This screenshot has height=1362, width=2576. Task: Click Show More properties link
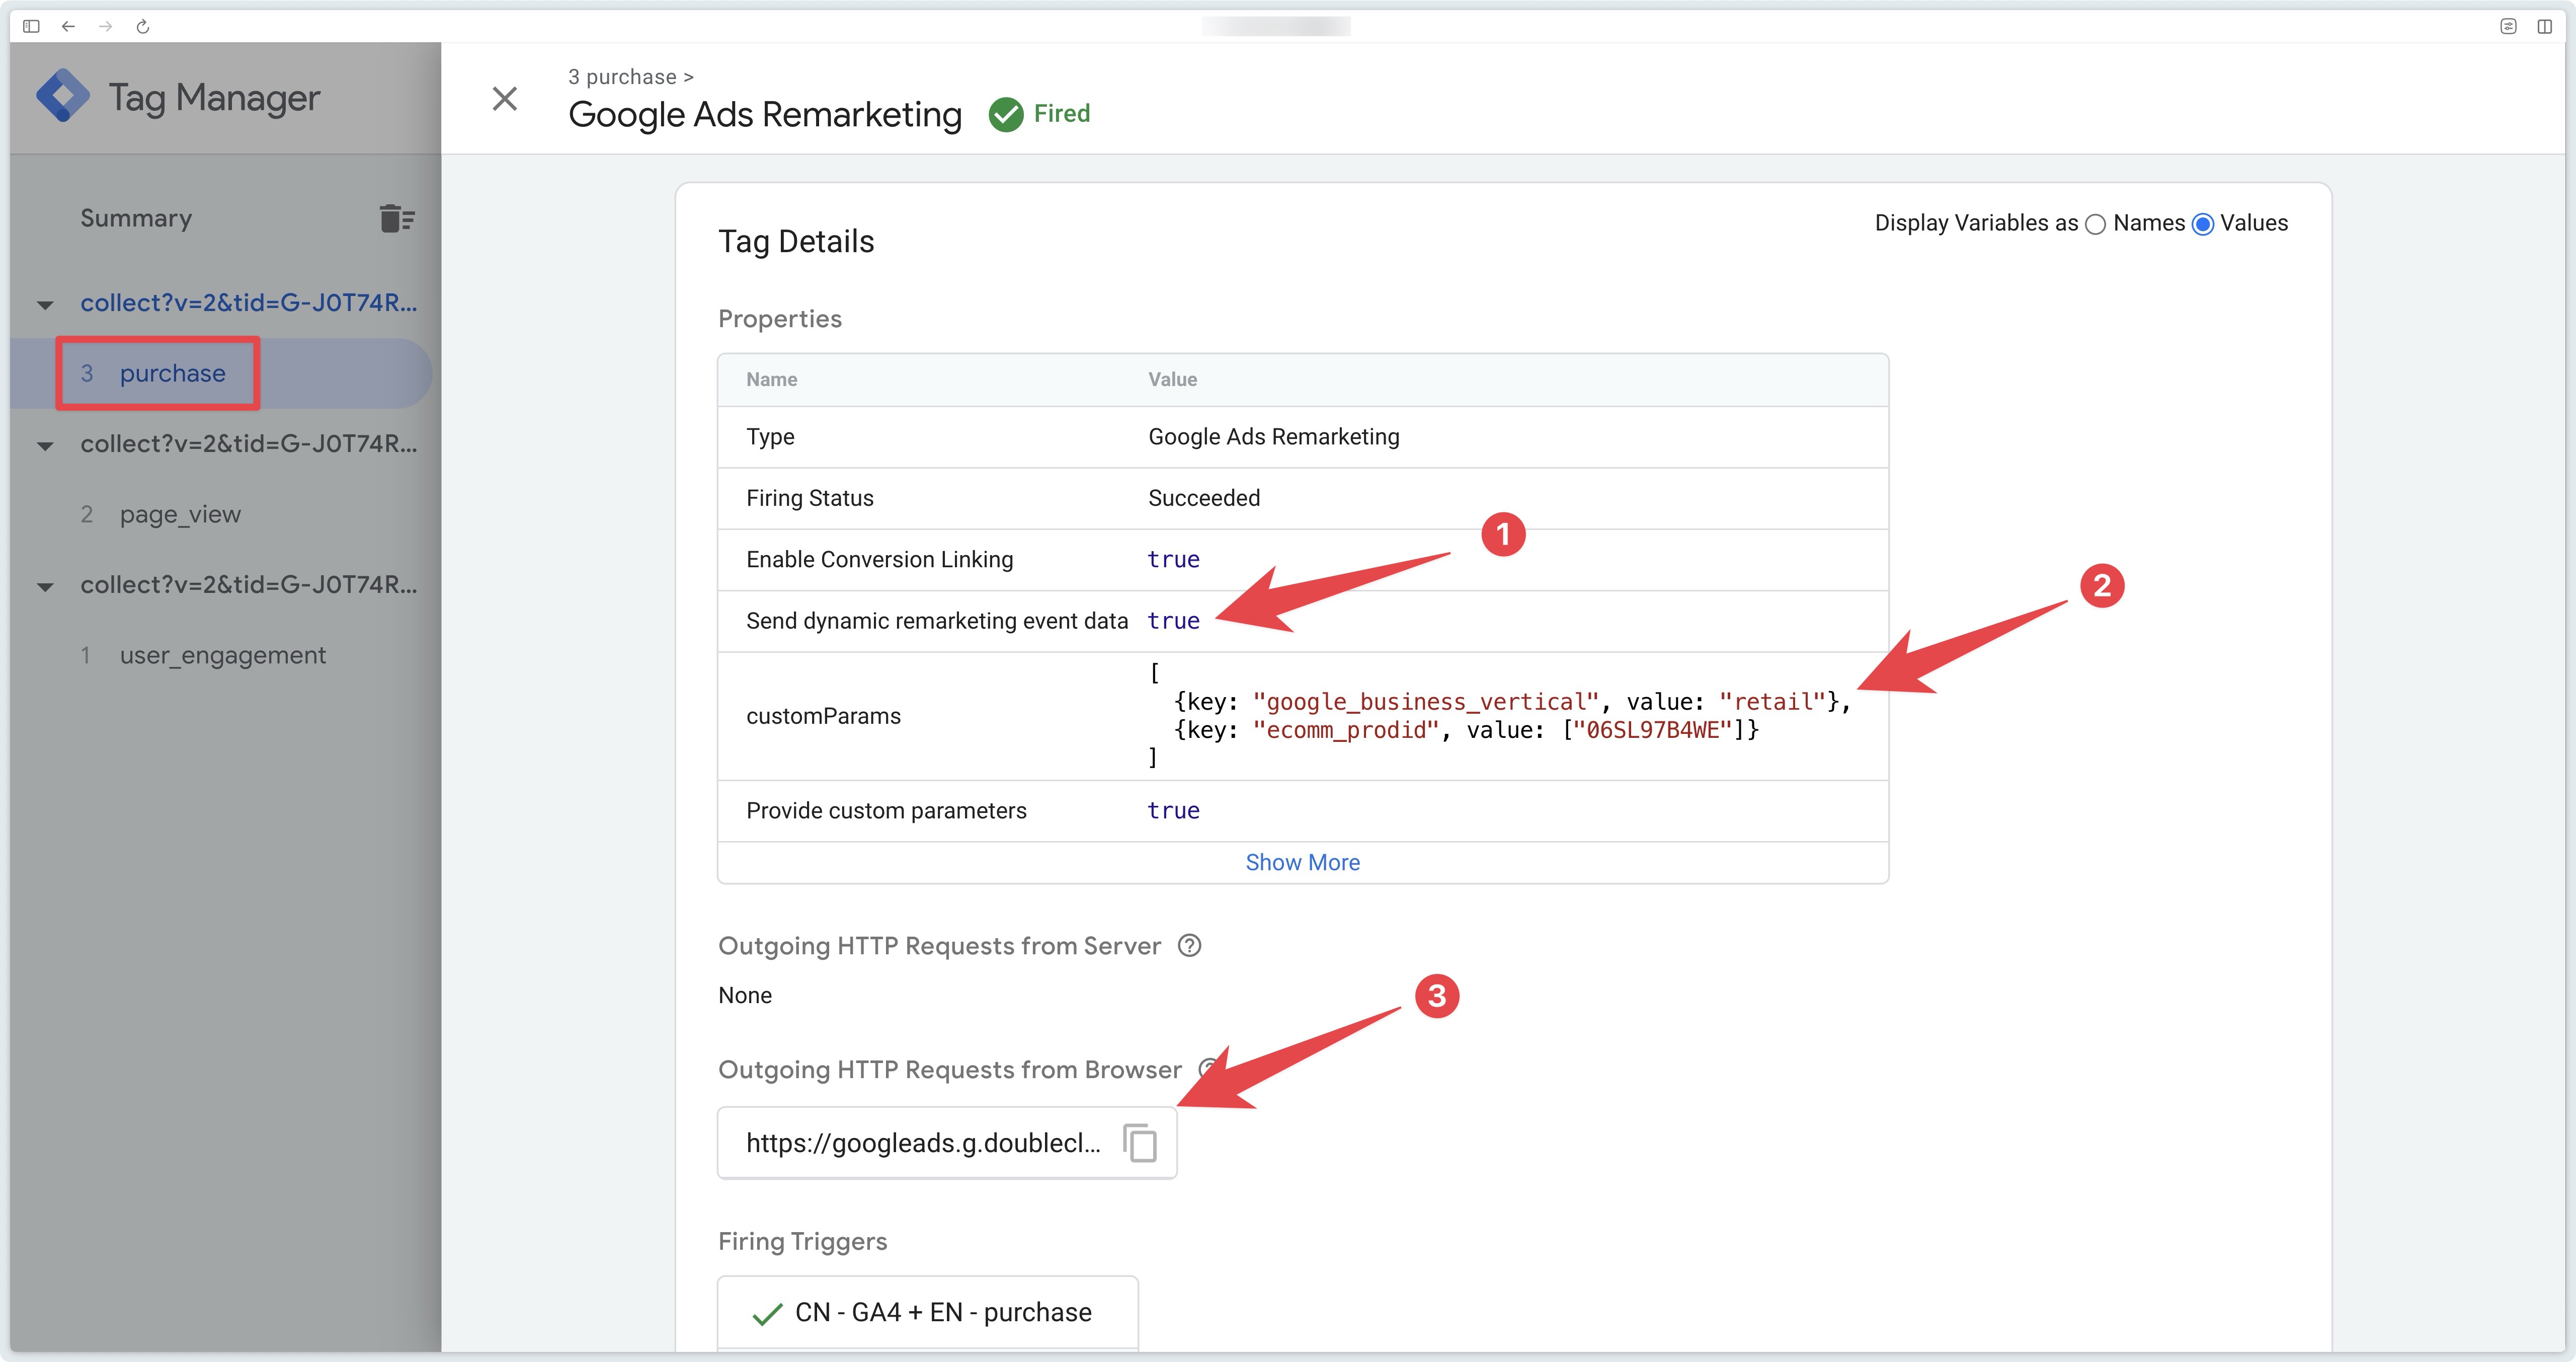(1302, 863)
